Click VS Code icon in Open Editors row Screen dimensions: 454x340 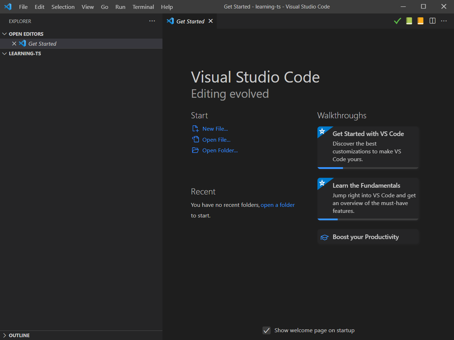click(x=22, y=43)
